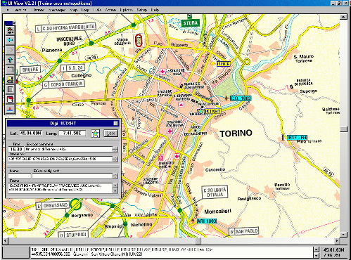The height and width of the screenshot is (260, 351).
Task: Click the map horizontal scrollbar thumb
Action: tap(198, 240)
